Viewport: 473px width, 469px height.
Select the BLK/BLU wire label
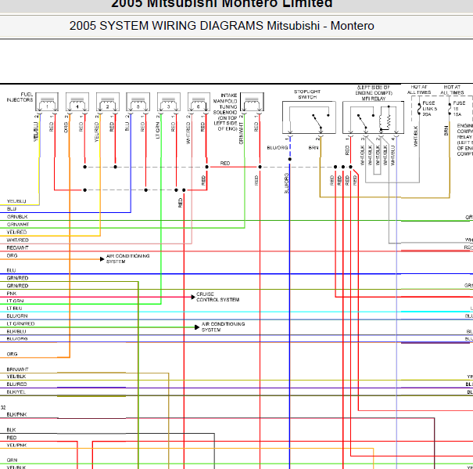pyautogui.click(x=16, y=331)
